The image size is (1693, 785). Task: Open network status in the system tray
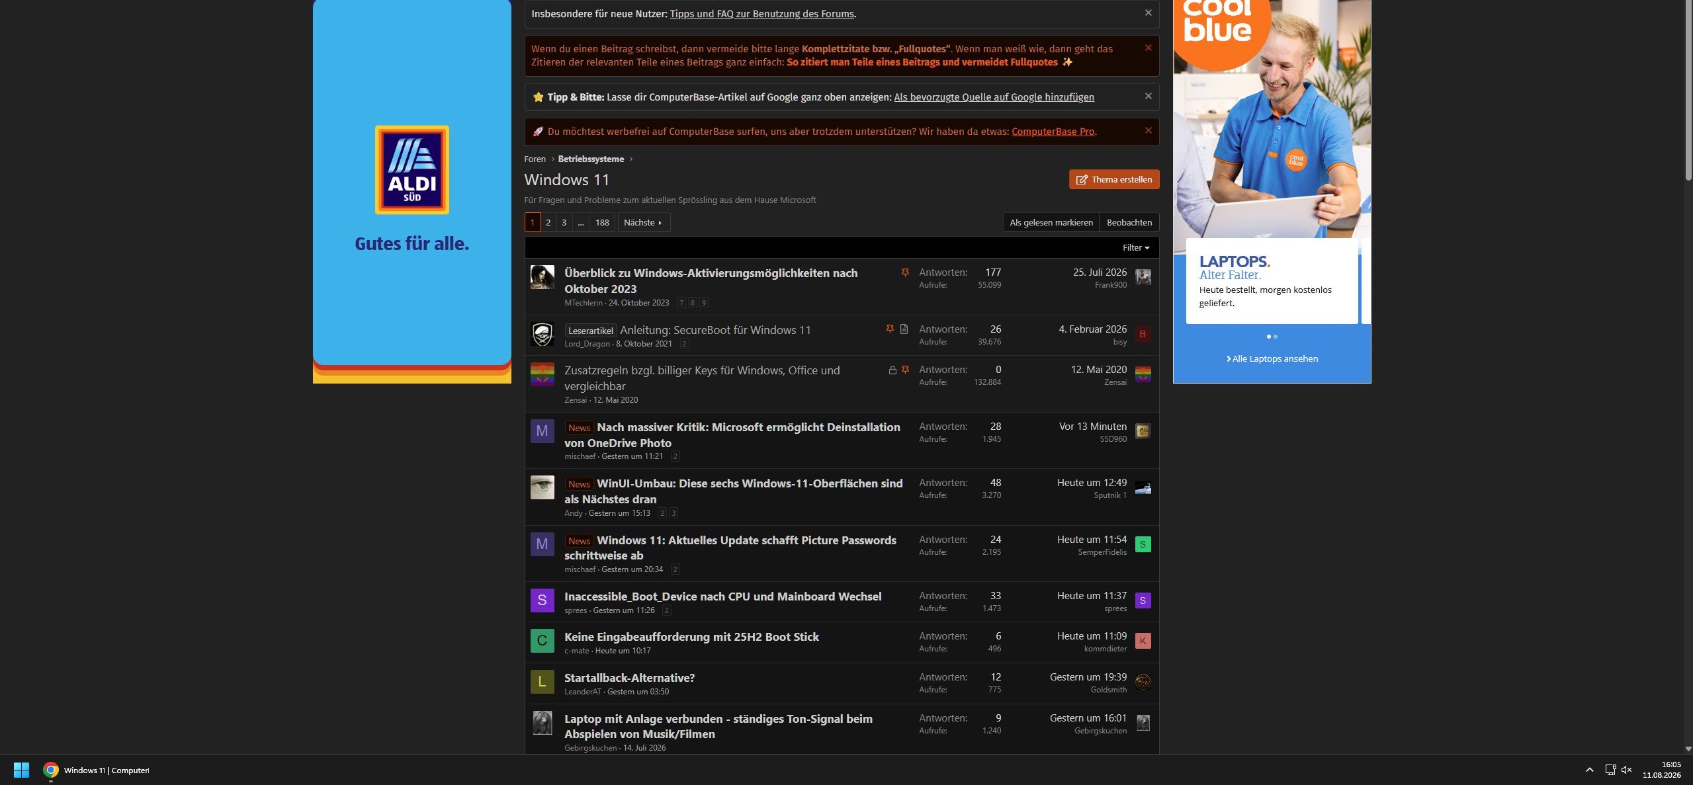pyautogui.click(x=1610, y=770)
